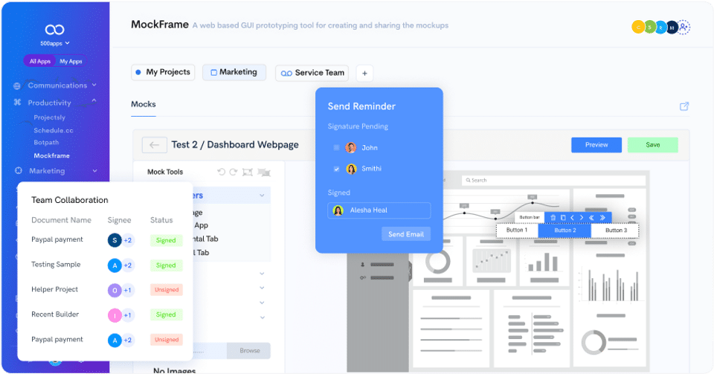Click the Browse button
The width and height of the screenshot is (714, 374).
tap(250, 350)
